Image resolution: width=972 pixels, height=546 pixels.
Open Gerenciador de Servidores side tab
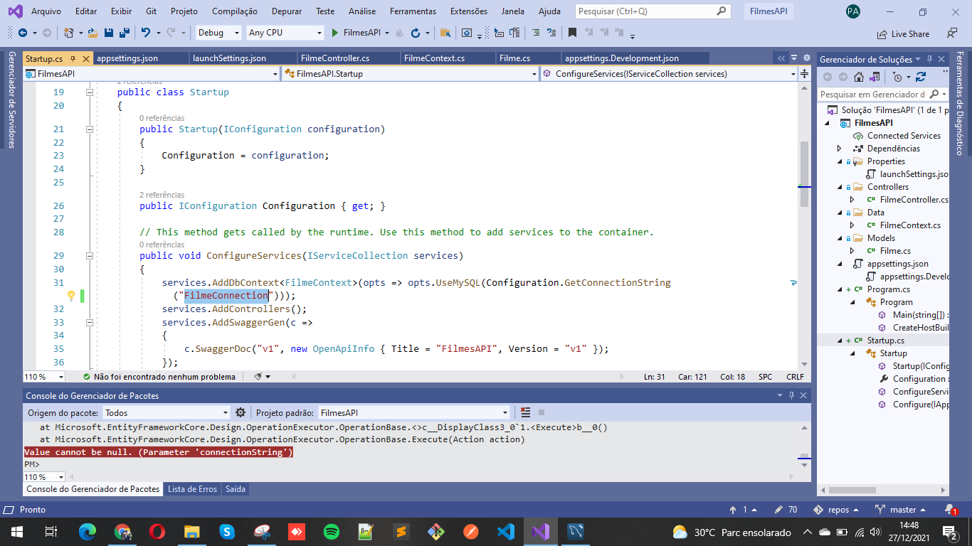(11, 100)
